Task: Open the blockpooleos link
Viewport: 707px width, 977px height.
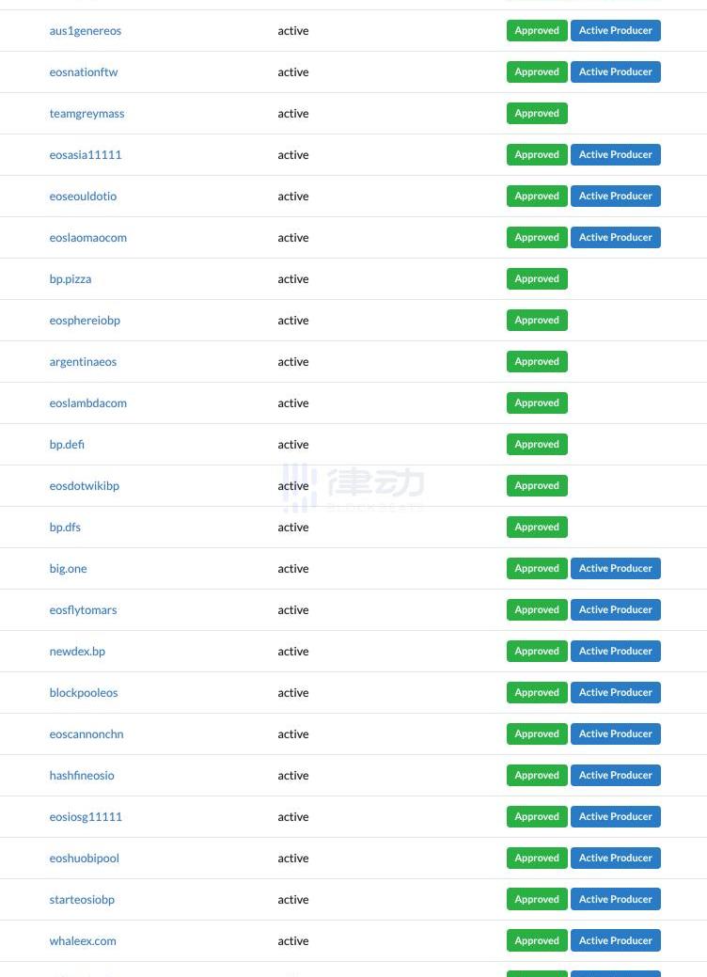Action: coord(84,693)
